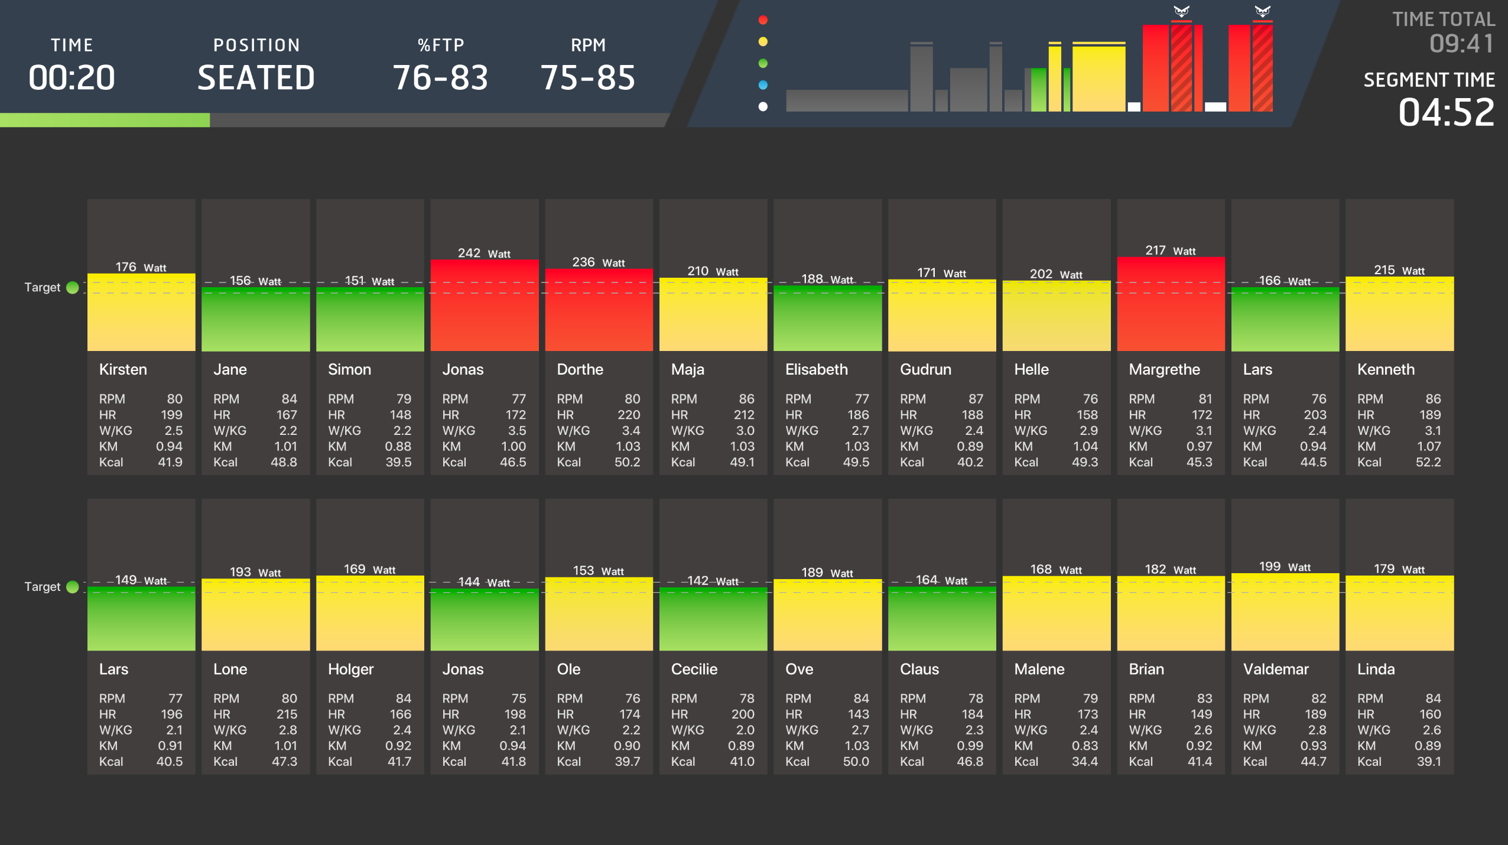Viewport: 1508px width, 845px height.
Task: Select Margrethe's 217 Watt power bar
Action: (1171, 304)
